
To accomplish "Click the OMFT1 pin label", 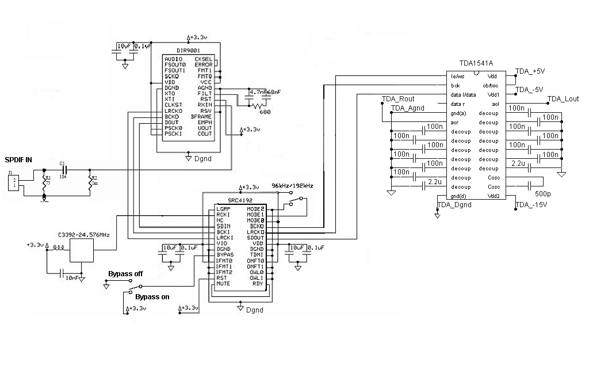I will [255, 266].
